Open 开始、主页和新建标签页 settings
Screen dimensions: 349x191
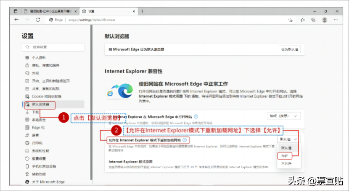tap(53, 81)
